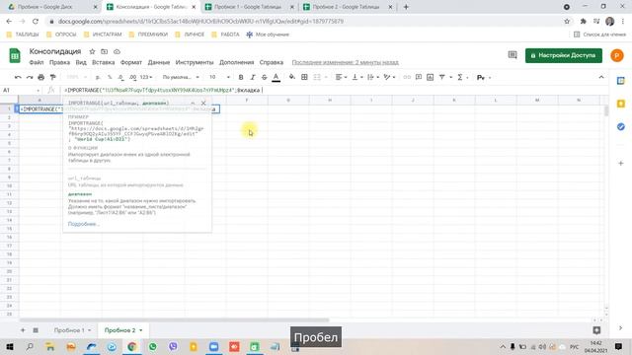Image resolution: width=632 pixels, height=355 pixels.
Task: Click the formula bar input
Action: [335, 90]
